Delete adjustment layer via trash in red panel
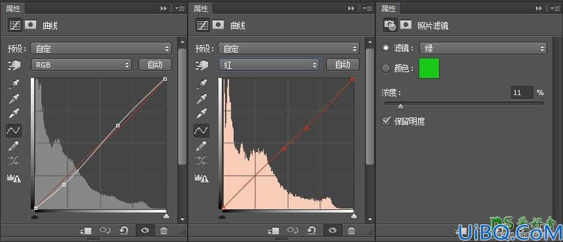Screen dimensions: 563x242 352,230
